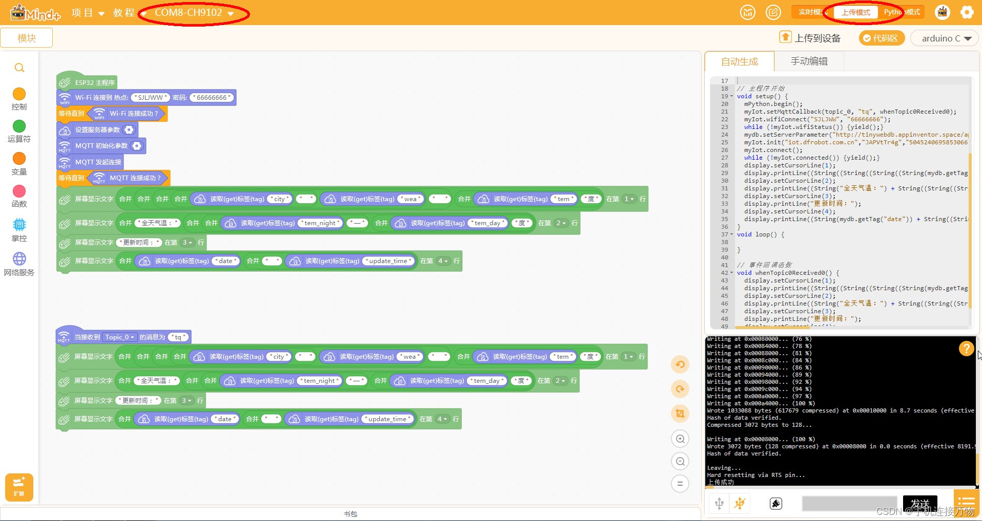Edit the "tq" message field on the MQTT block

tap(178, 337)
